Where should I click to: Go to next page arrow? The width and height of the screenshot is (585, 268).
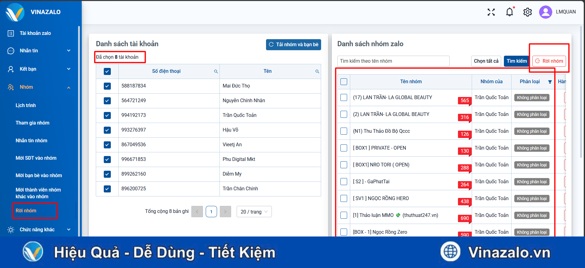(x=225, y=211)
